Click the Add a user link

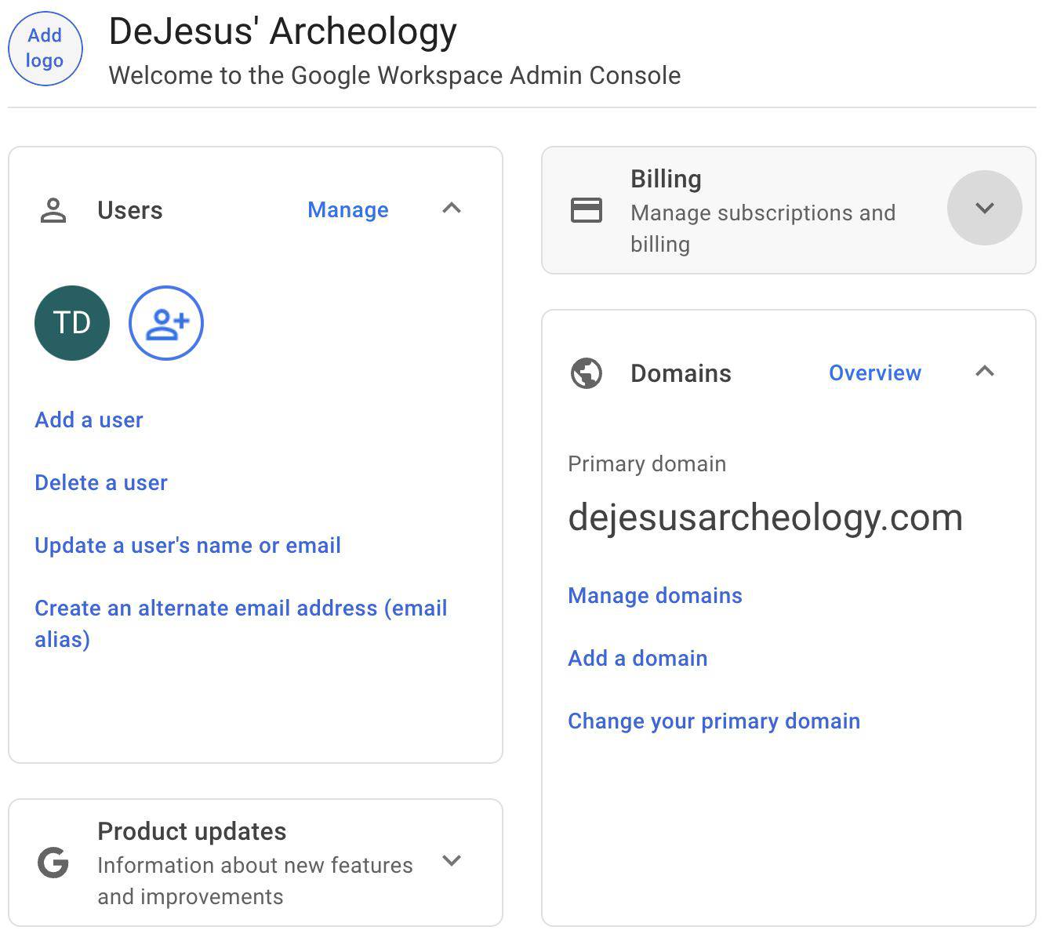(89, 420)
